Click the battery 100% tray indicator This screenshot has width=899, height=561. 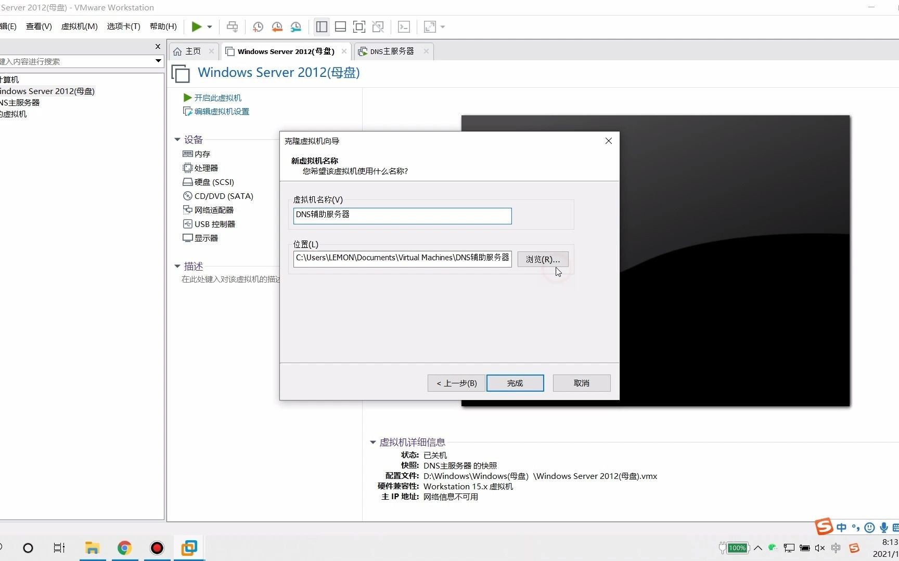(x=734, y=547)
